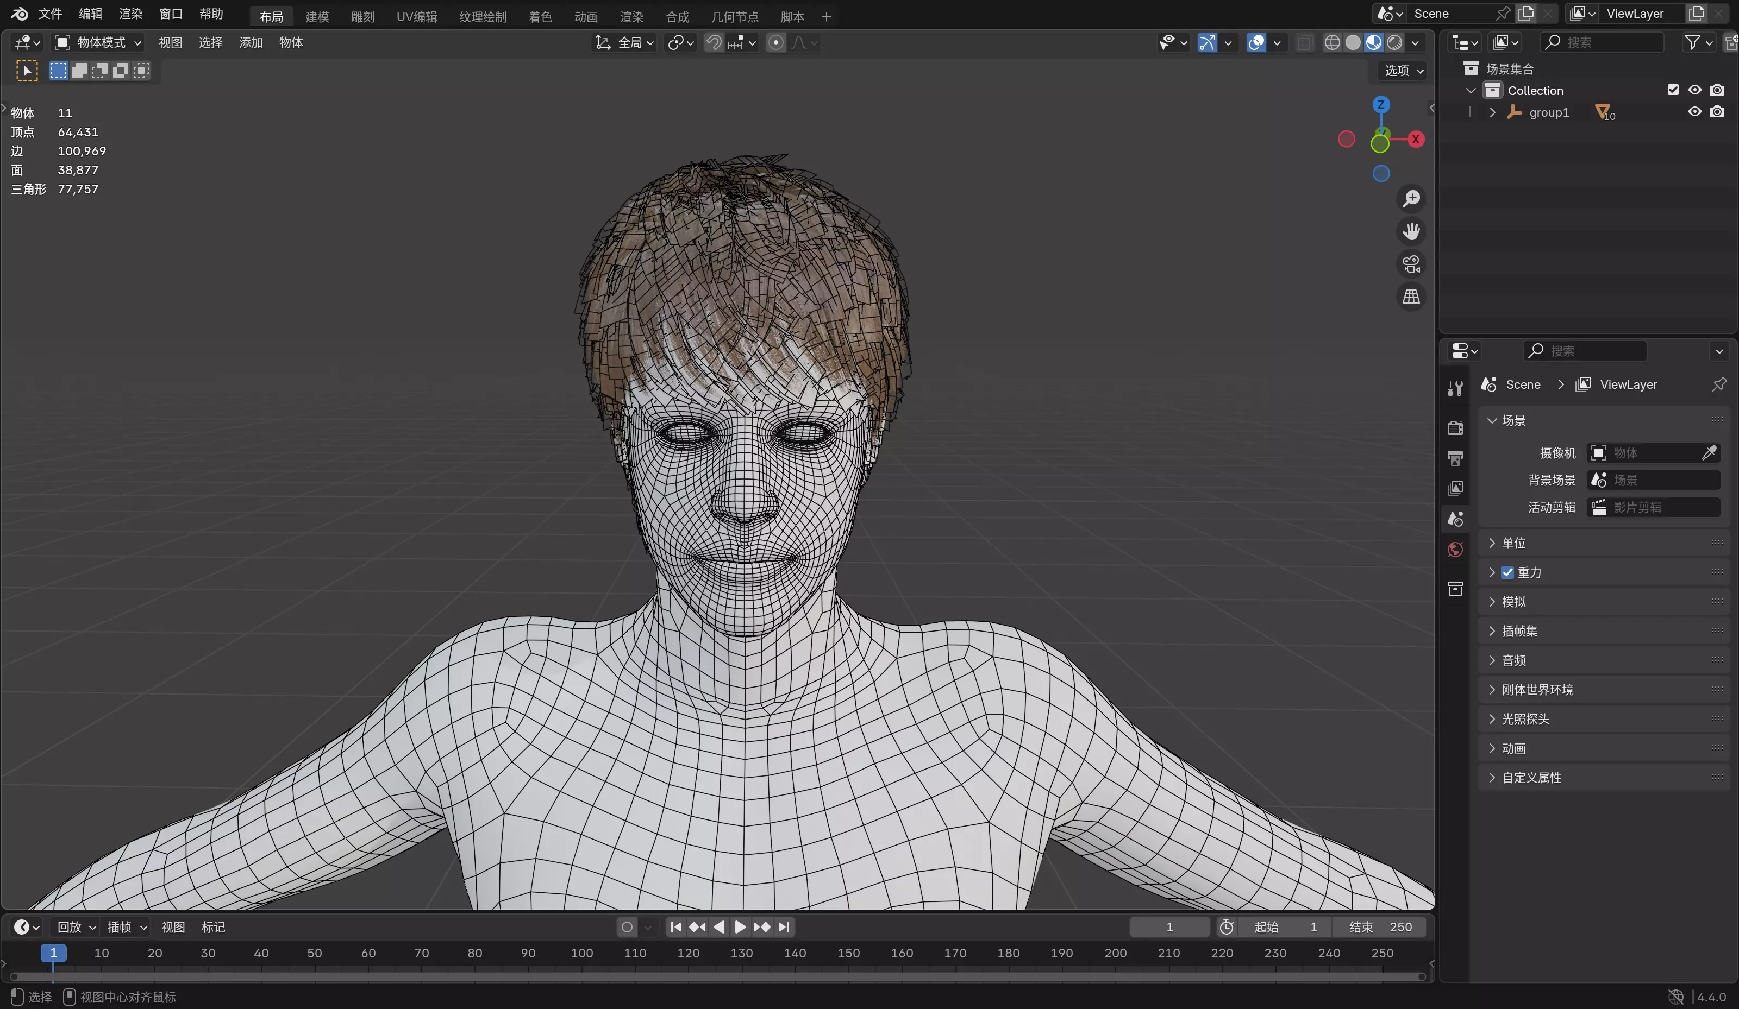Screen dimensions: 1739x1009
Task: Open the 回放 playback dropdown
Action: 75,927
